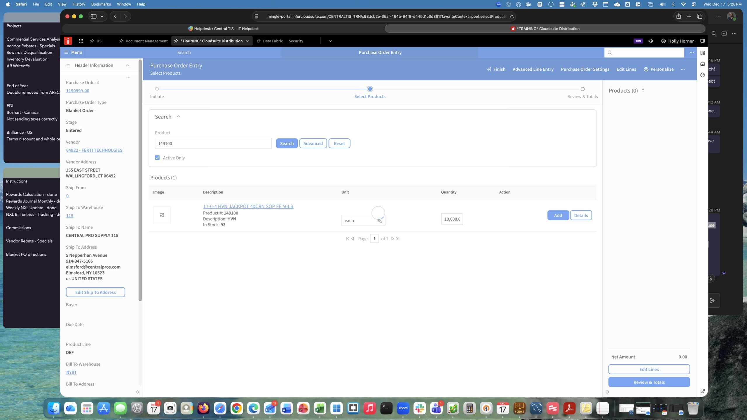Collapse the right Products panel
Screen dimensions: 747x420
pyautogui.click(x=608, y=392)
